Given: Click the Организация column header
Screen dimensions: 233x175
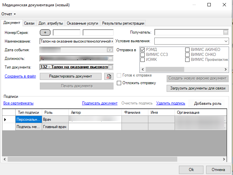Looking at the screenshot, I should [200, 112].
